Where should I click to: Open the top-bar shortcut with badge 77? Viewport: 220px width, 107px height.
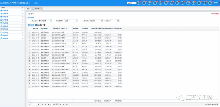pos(183,3)
